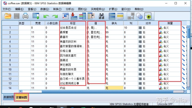Open the 扩展(X) menu
This screenshot has width=192, height=108.
click(113, 9)
